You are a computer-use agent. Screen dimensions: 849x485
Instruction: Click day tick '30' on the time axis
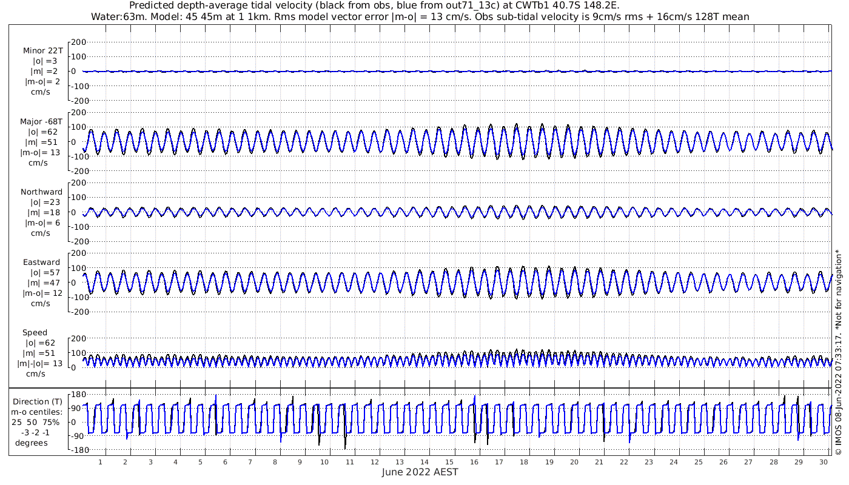pyautogui.click(x=824, y=462)
